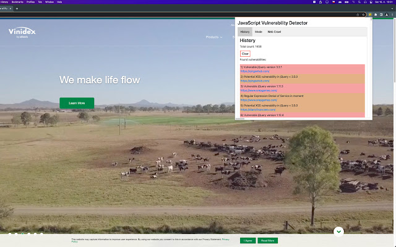Open the Profiles menu

30,2
